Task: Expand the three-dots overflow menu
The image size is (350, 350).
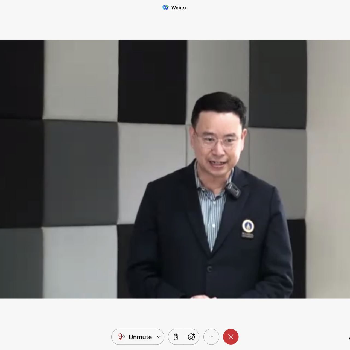Action: 211,337
